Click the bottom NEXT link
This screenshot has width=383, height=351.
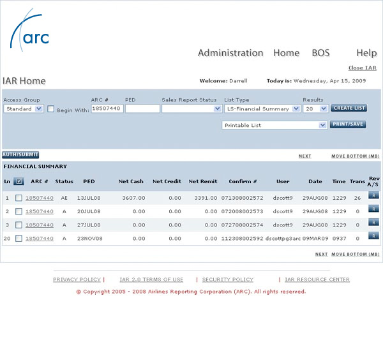point(321,254)
